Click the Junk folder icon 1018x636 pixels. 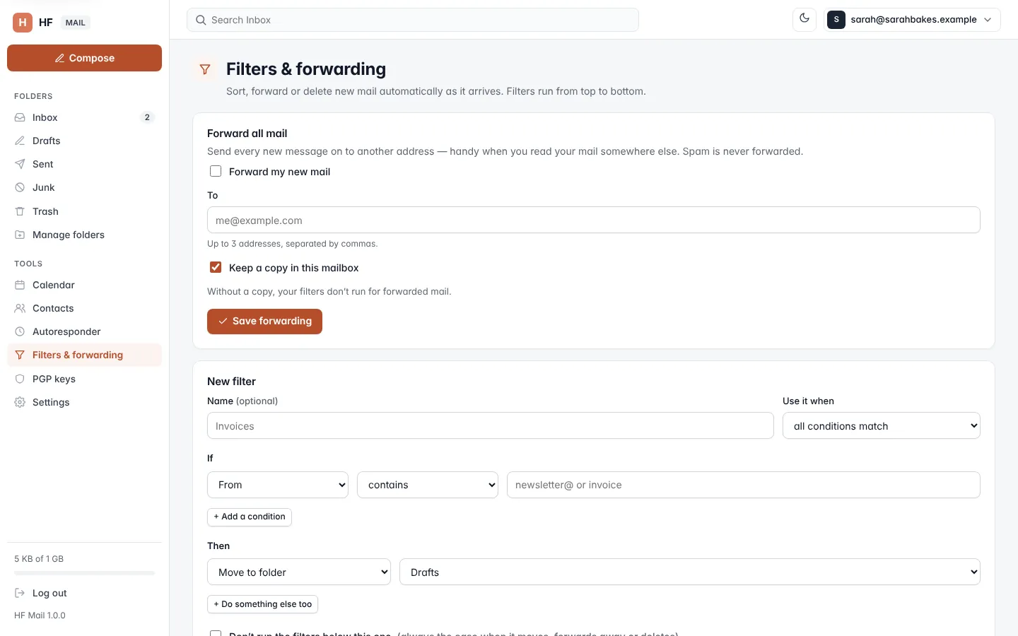pos(20,187)
